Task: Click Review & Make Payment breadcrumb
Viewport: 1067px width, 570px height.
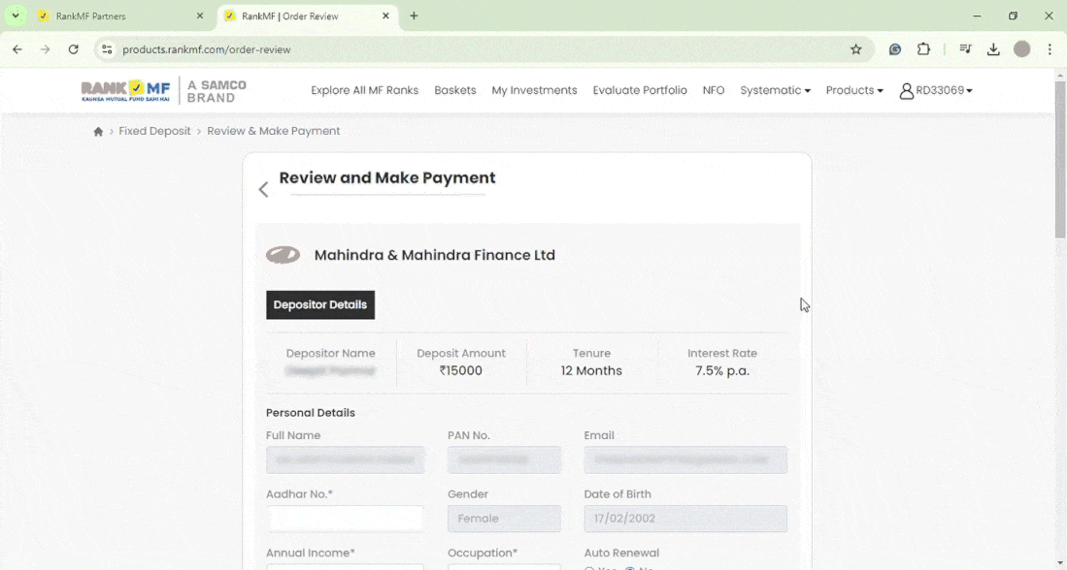Action: 274,131
